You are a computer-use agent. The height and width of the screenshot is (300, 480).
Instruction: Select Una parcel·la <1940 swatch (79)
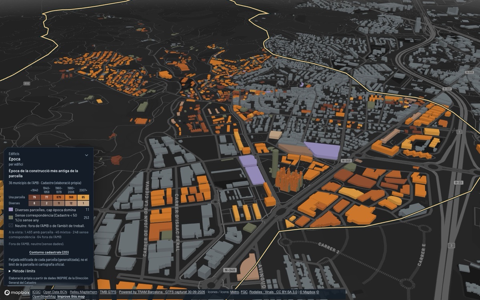34,197
